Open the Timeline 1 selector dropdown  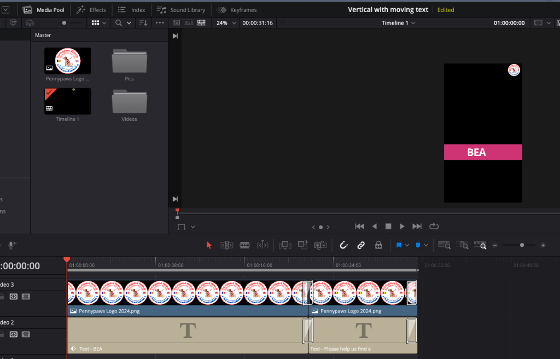tap(398, 23)
